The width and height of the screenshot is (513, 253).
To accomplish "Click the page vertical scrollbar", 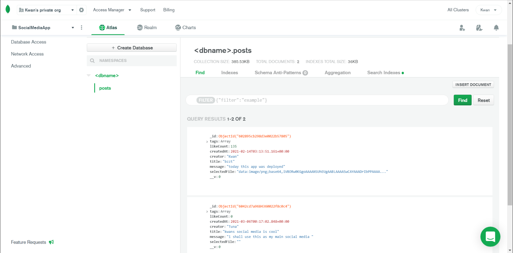I will [x=510, y=125].
